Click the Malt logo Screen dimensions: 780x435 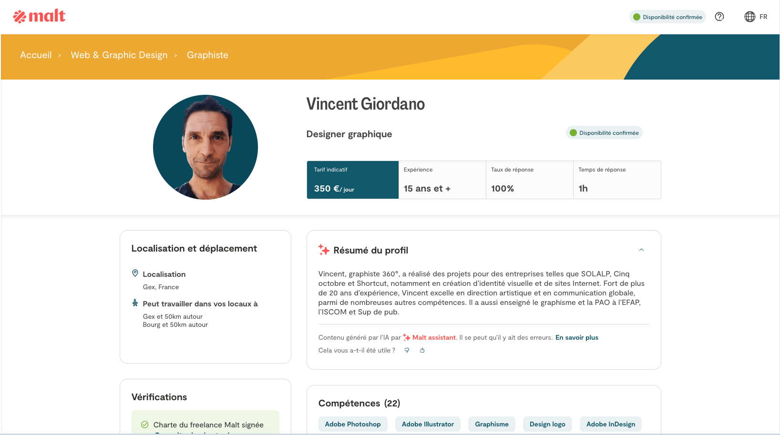(x=39, y=16)
